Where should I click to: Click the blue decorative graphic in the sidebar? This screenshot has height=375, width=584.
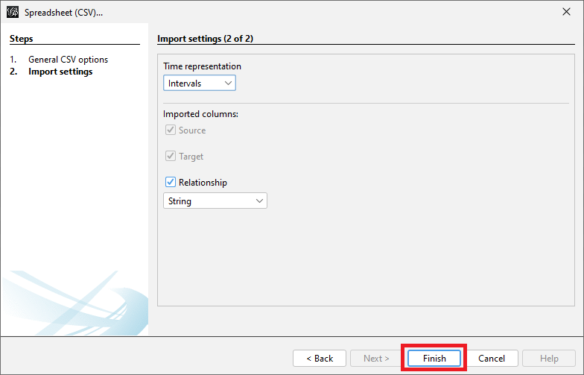pyautogui.click(x=74, y=302)
